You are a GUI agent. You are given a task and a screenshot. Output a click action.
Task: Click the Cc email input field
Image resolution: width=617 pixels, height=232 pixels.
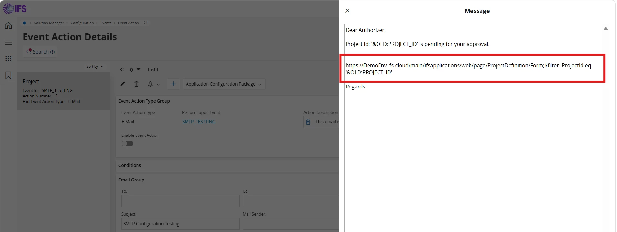290,201
